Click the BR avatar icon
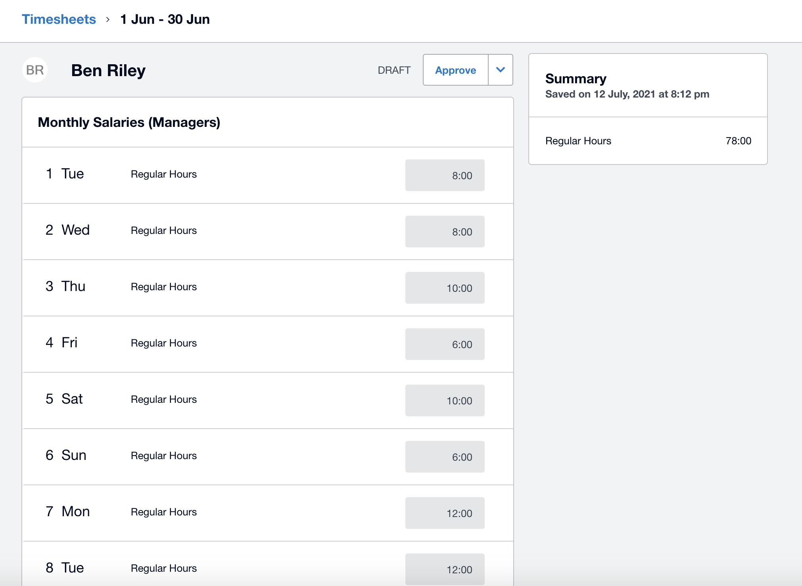 coord(35,70)
